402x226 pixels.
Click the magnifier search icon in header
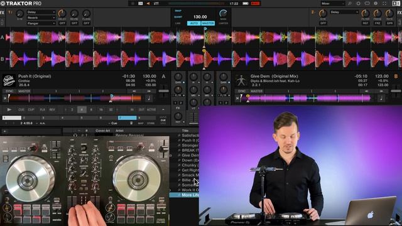click(350, 3)
